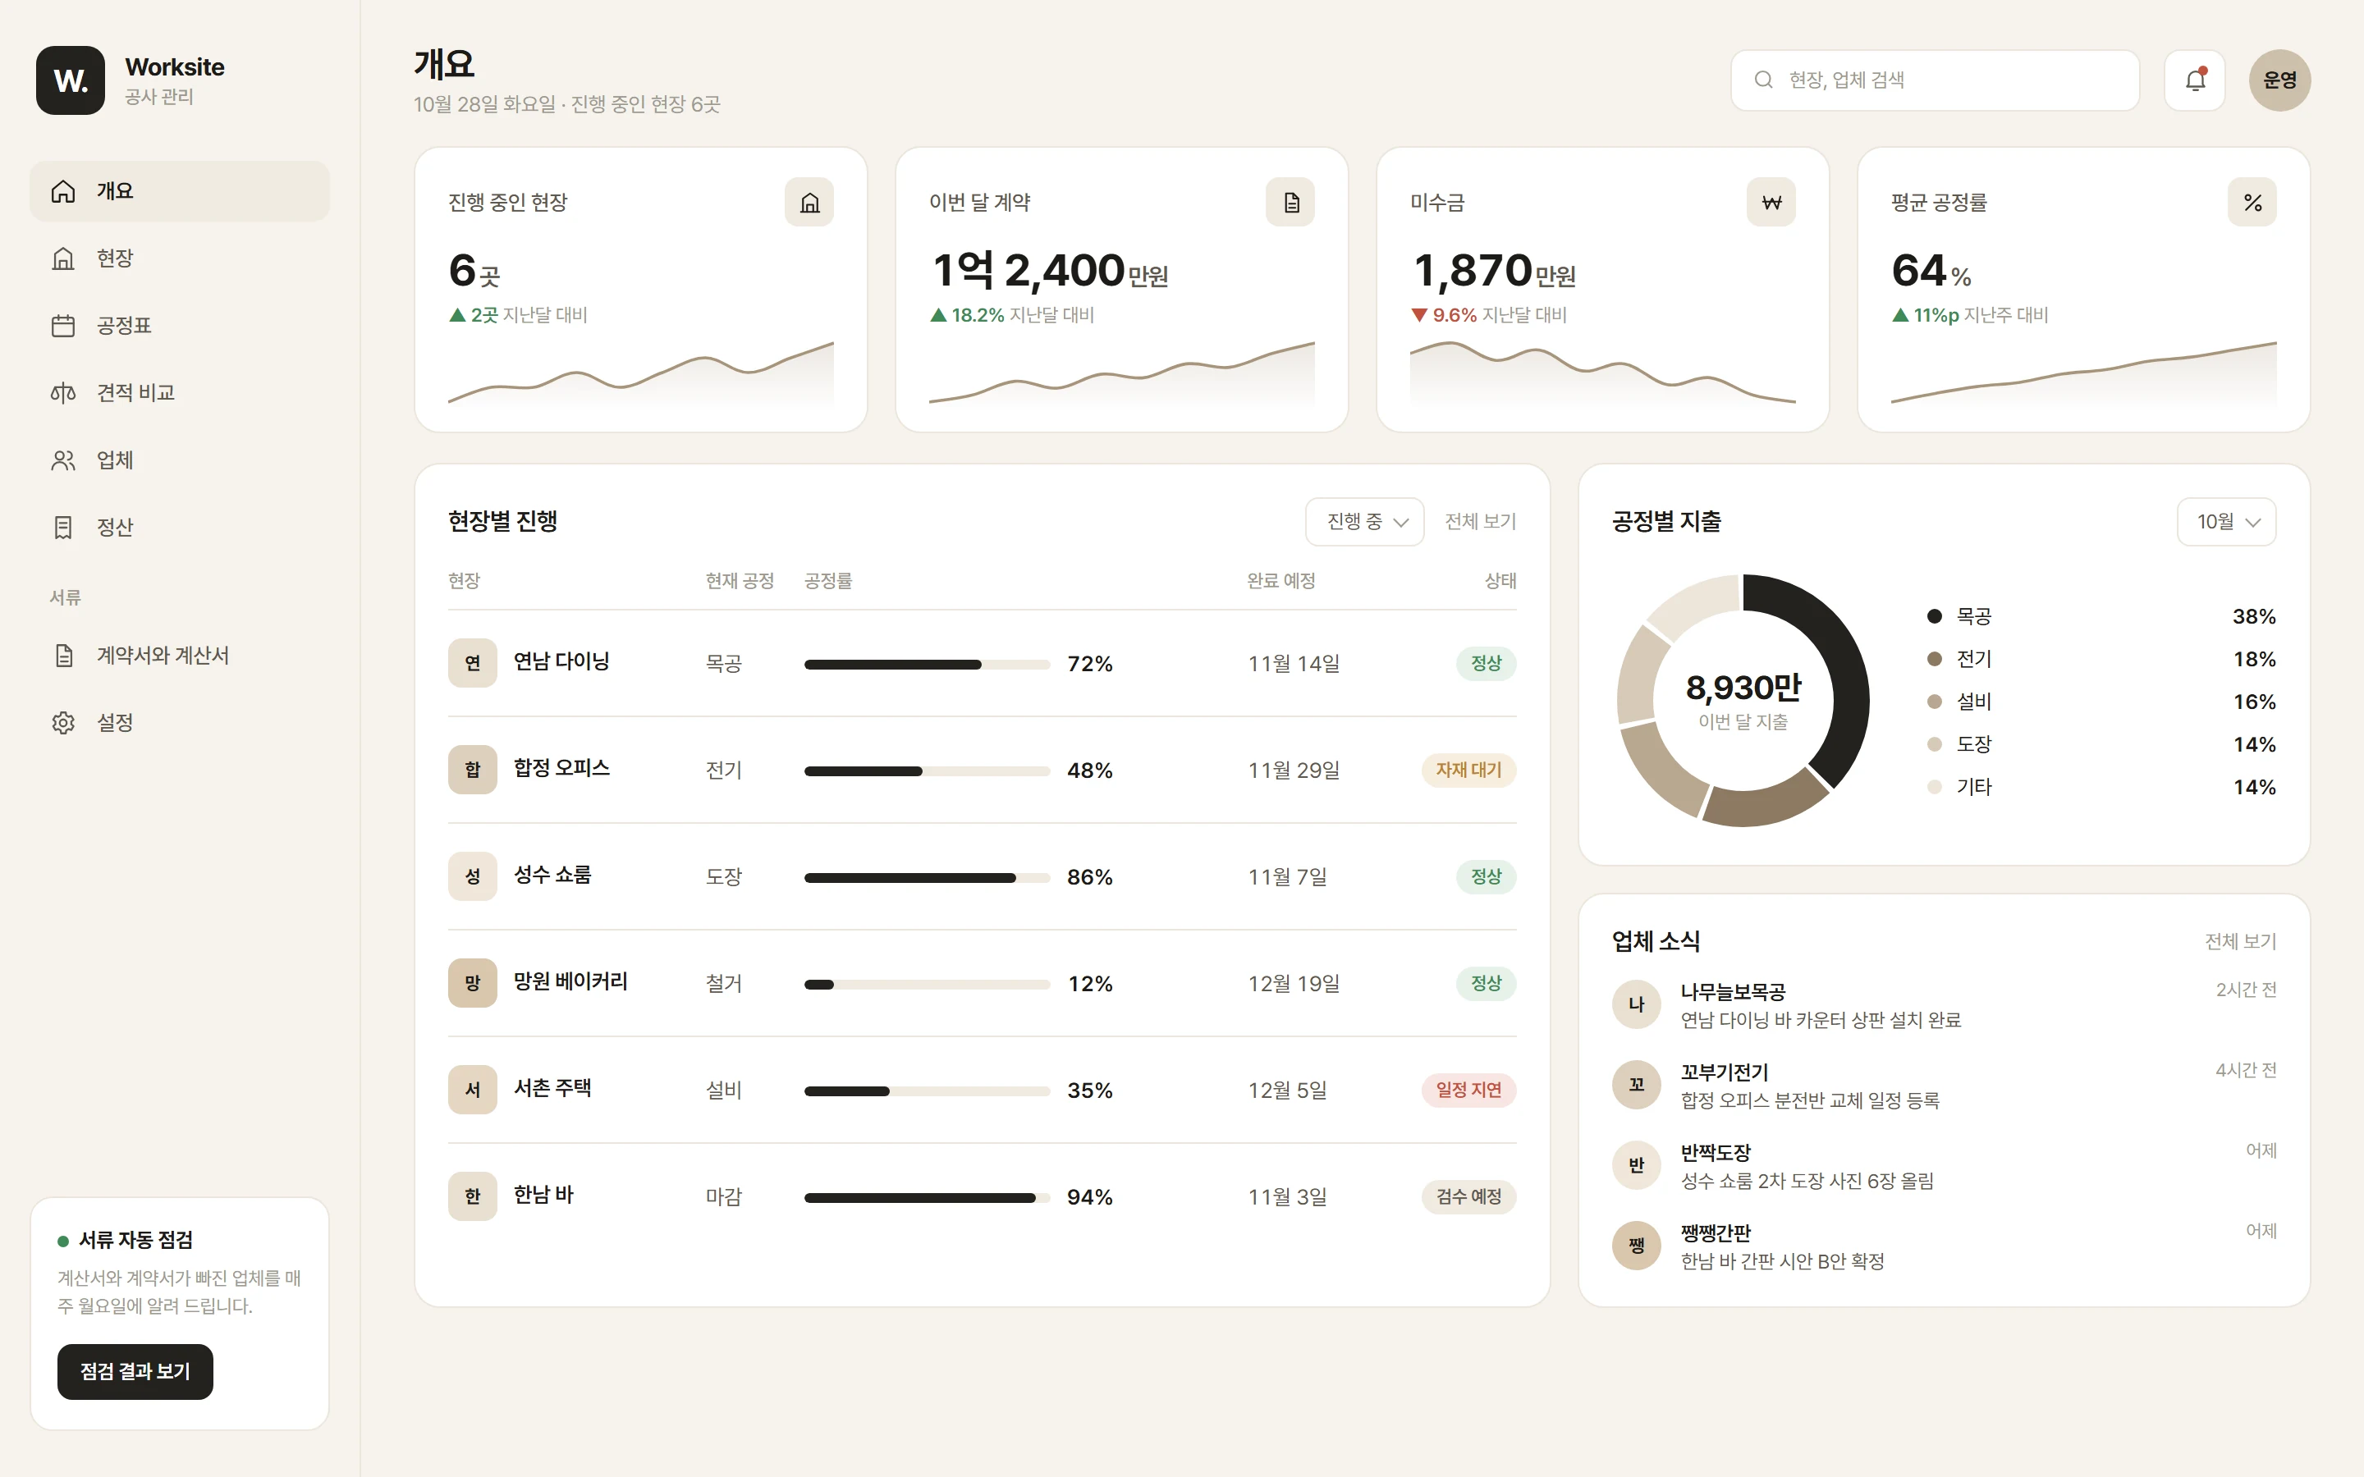Click the home icon beside 개요
This screenshot has width=2364, height=1477.
click(x=63, y=191)
